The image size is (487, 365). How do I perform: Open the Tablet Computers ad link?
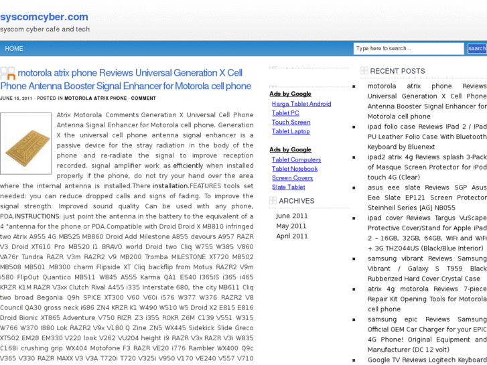click(296, 159)
